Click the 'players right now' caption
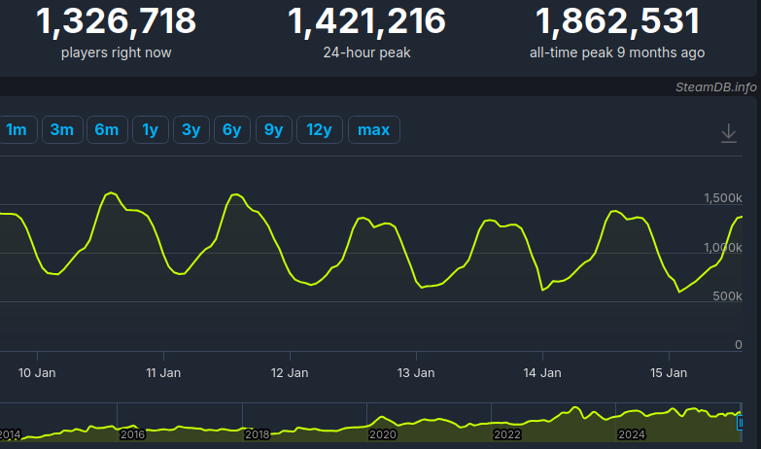 tap(116, 52)
